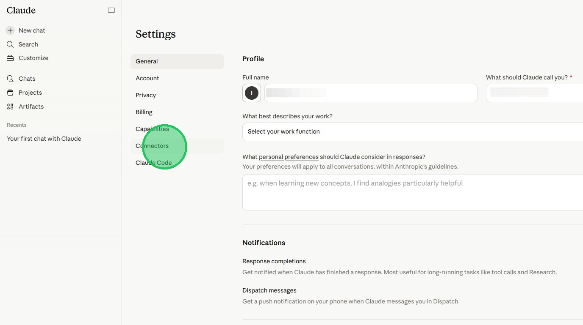Open the Account settings tab
The width and height of the screenshot is (583, 325).
click(x=147, y=78)
